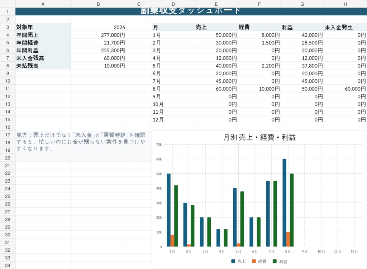Screen dimensions: 367x269
Task: Select the 21,700円 annual expense cell
Action: tap(98, 43)
